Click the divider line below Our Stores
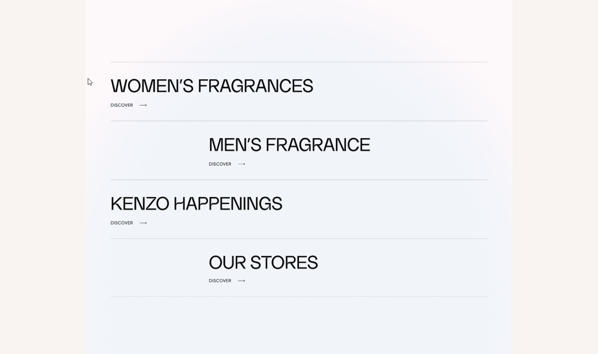The image size is (598, 354). [x=299, y=296]
